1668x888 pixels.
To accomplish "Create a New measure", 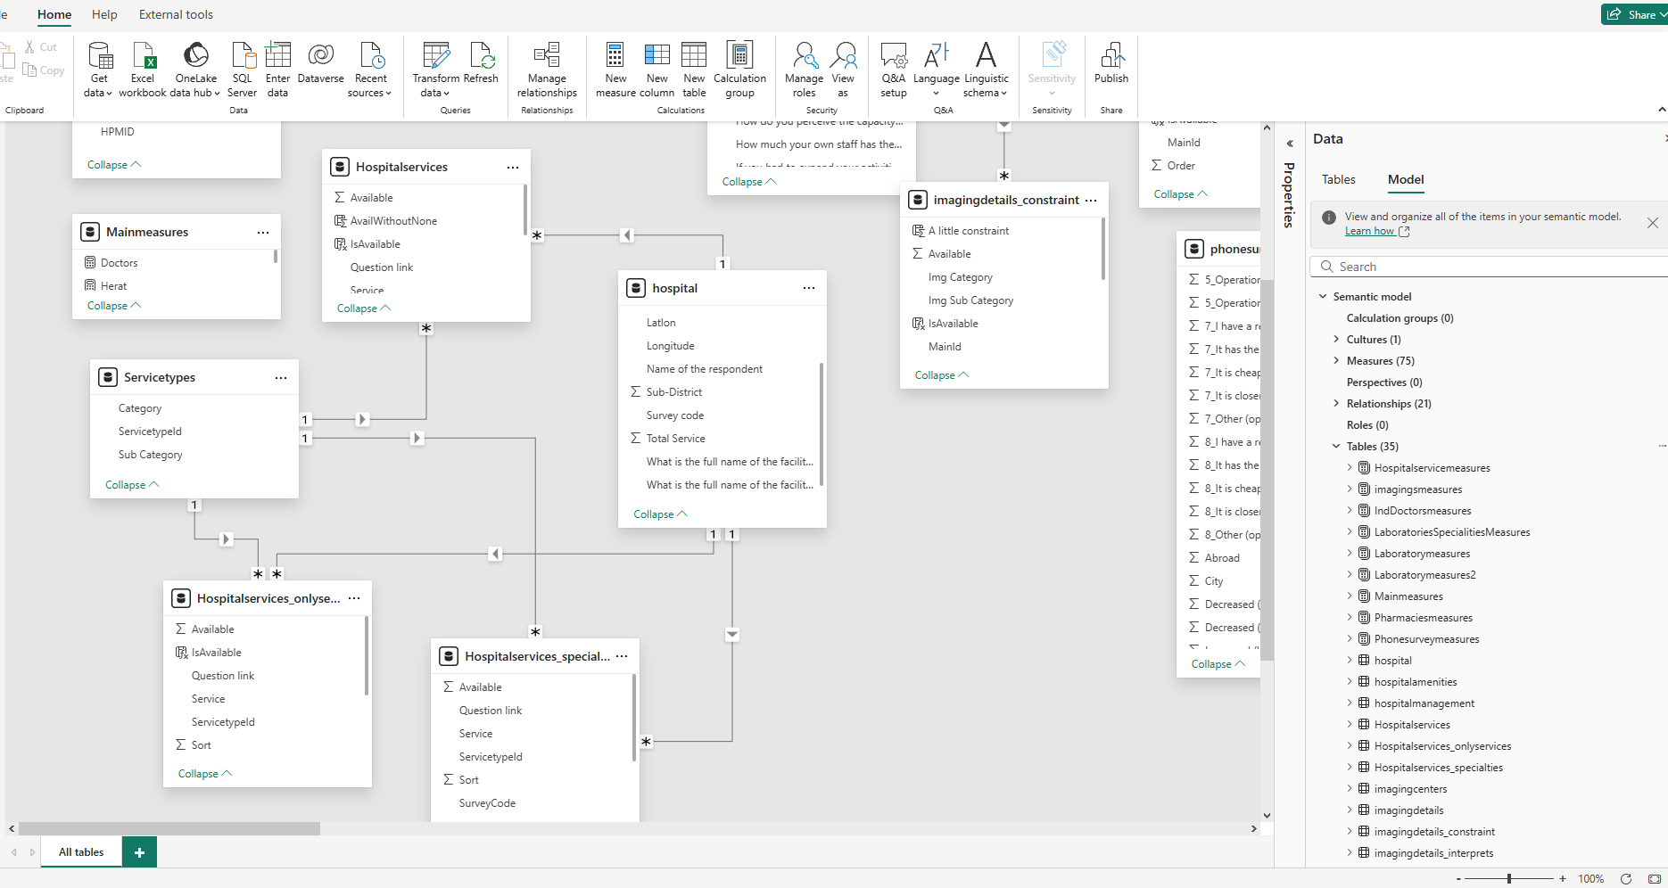I will tap(615, 57).
